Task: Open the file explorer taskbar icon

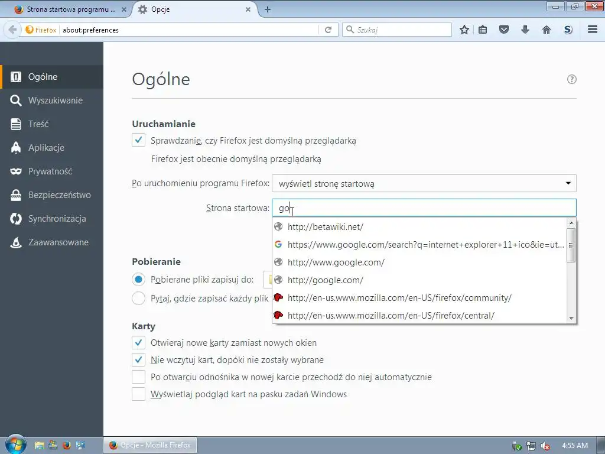Action: coord(39,446)
